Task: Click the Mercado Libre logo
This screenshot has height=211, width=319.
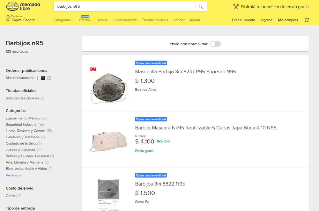Action: pyautogui.click(x=23, y=6)
